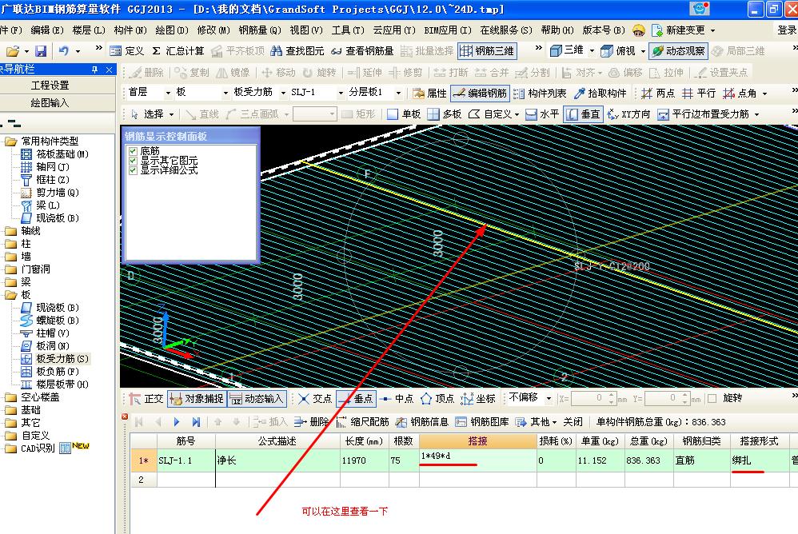Toggle 钢筋三维 view
798x534 pixels.
(x=487, y=51)
